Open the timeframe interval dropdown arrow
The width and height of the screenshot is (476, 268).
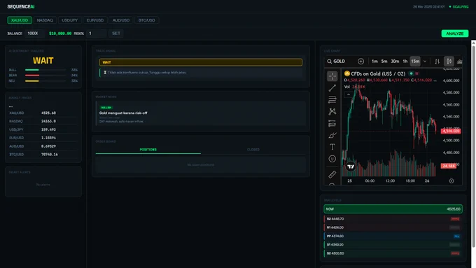(x=425, y=62)
